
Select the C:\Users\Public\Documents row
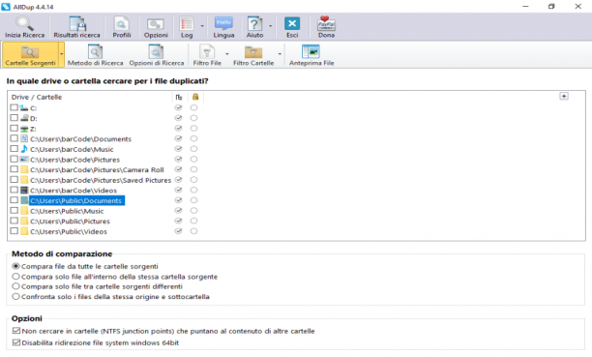point(76,200)
